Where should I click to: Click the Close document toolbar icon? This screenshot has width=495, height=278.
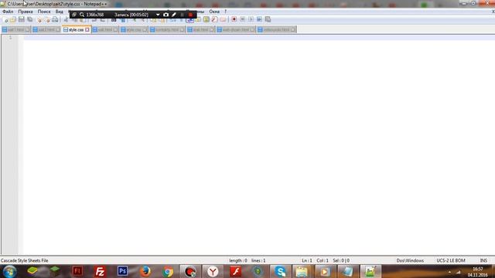(x=39, y=19)
